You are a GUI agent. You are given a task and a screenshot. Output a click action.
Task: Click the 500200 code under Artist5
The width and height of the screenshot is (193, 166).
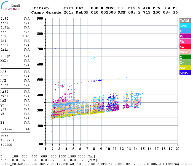coord(6,145)
